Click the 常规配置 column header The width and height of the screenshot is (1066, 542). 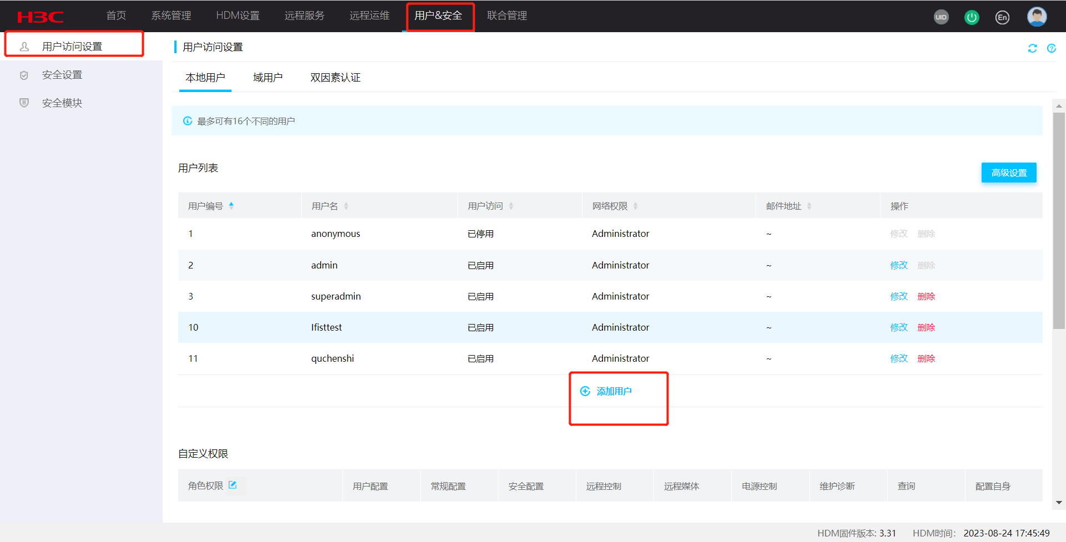click(448, 486)
